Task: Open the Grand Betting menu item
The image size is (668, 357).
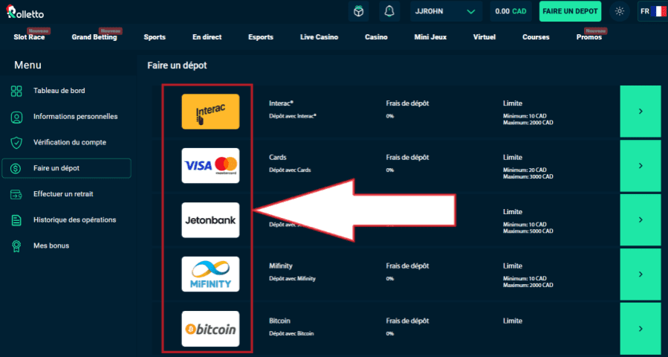Action: tap(94, 37)
